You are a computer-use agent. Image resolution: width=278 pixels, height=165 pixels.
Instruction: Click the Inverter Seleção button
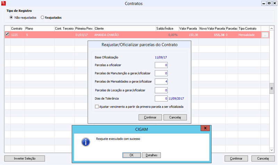click(25, 158)
